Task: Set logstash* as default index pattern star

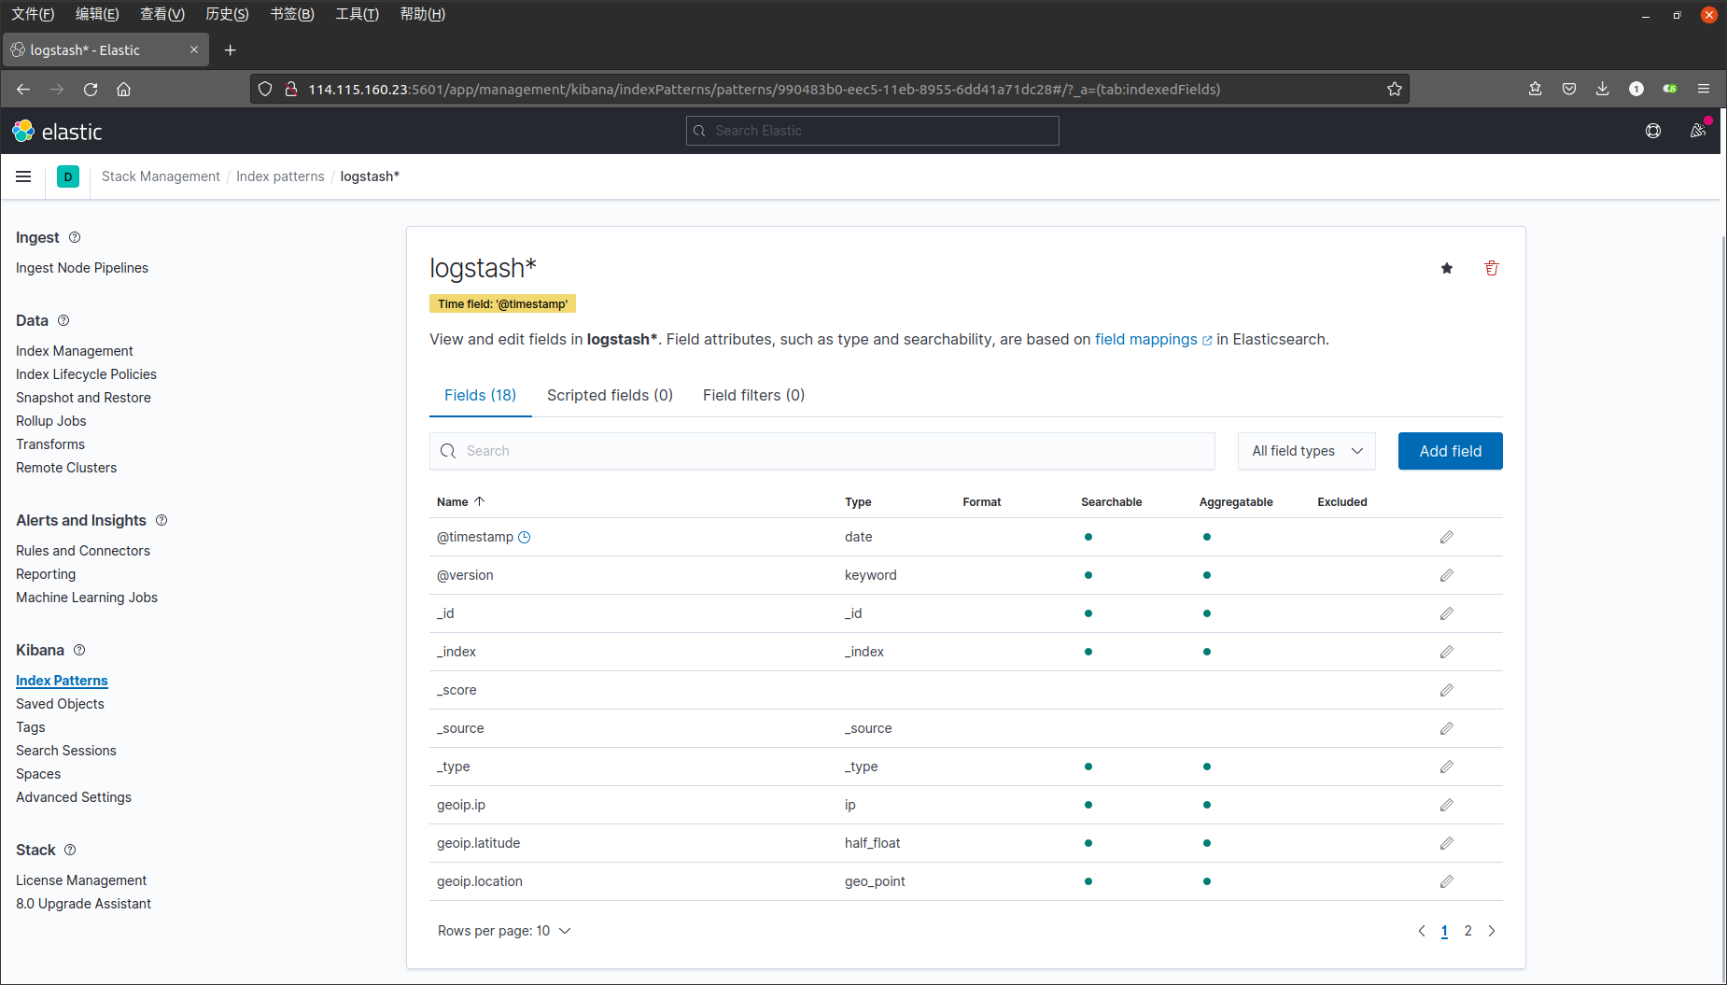Action: click(1447, 268)
